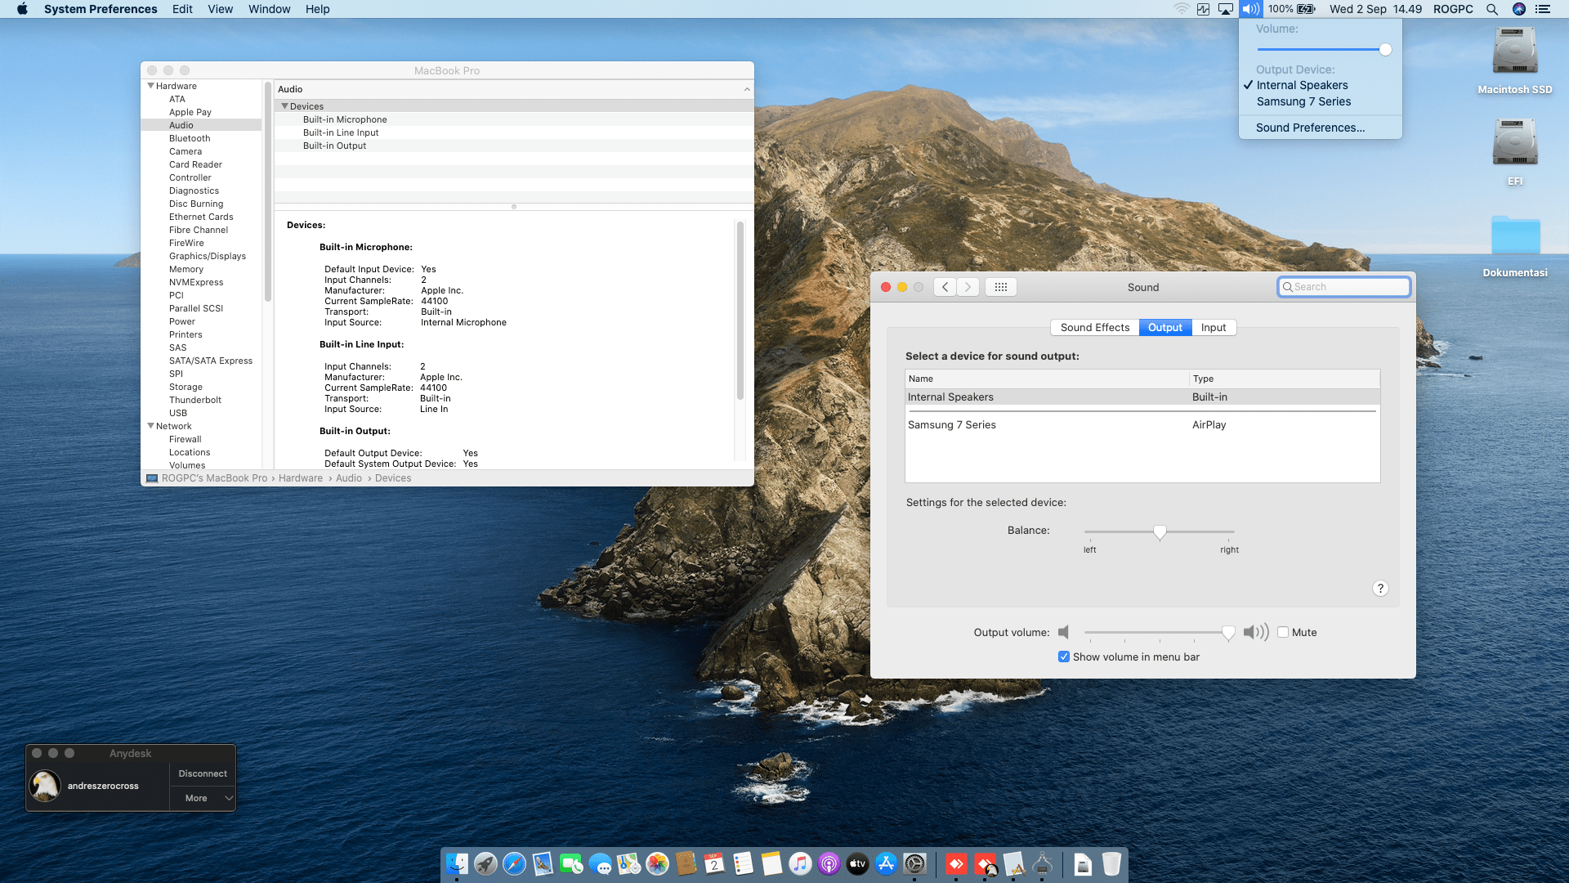Open App Store from the Dock
The height and width of the screenshot is (883, 1569).
(x=886, y=863)
